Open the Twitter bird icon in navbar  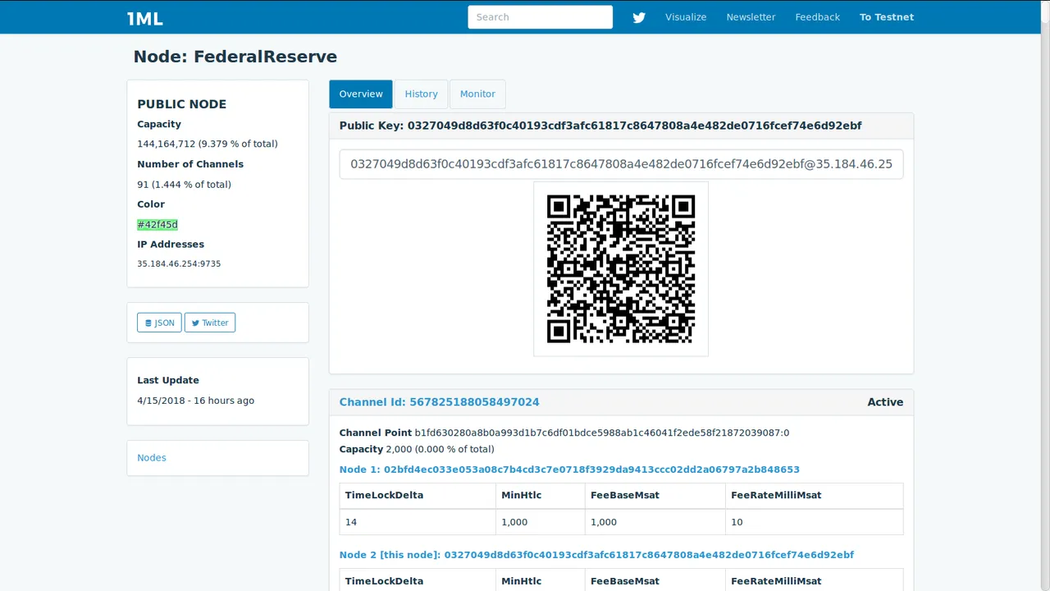coord(639,17)
